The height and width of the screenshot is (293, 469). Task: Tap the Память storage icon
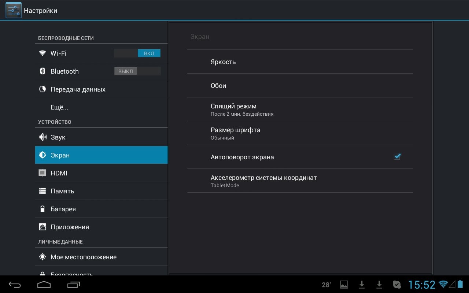[x=43, y=191]
